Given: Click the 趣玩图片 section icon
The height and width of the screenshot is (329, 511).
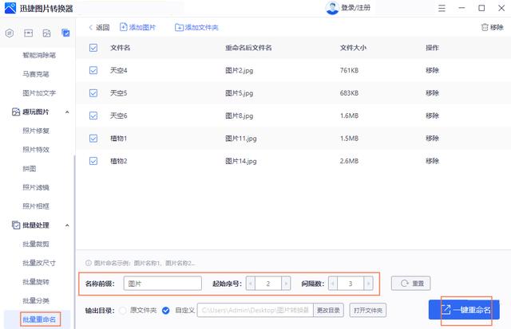Looking at the screenshot, I should click(16, 112).
